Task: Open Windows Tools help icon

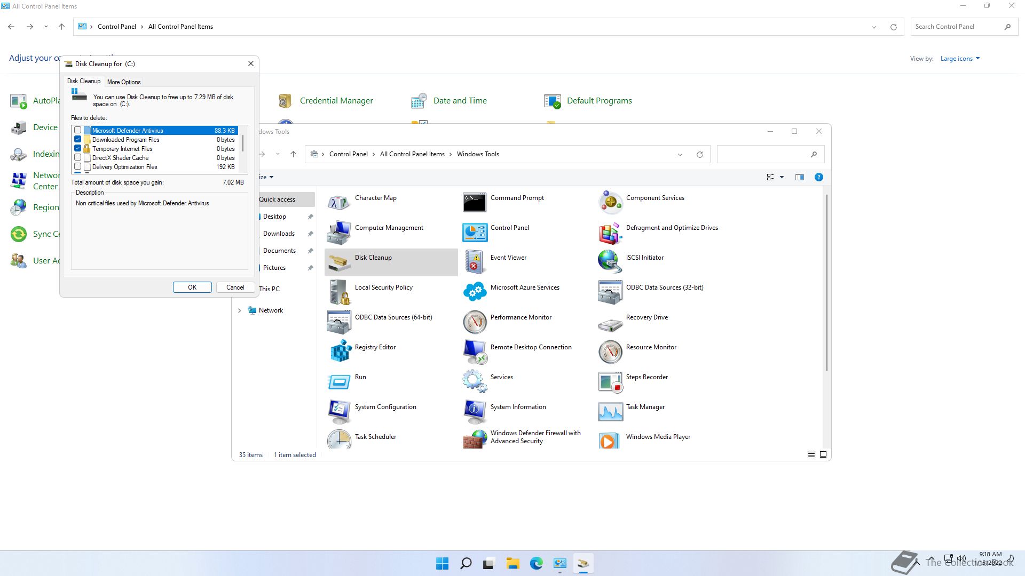Action: click(x=818, y=177)
